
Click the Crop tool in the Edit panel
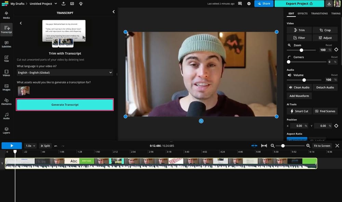click(x=325, y=30)
